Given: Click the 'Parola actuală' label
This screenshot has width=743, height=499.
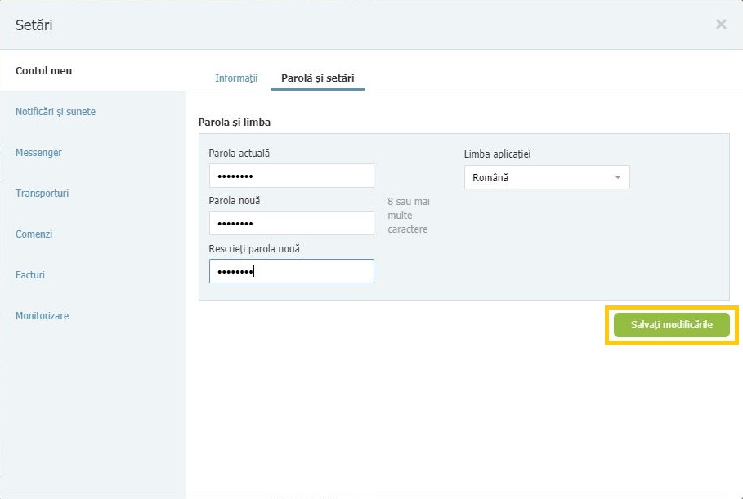Looking at the screenshot, I should tap(239, 154).
